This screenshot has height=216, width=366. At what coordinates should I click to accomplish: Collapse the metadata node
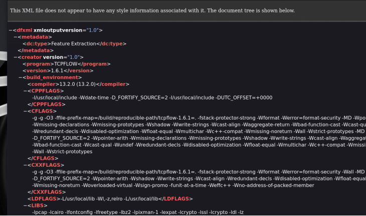click(x=16, y=37)
